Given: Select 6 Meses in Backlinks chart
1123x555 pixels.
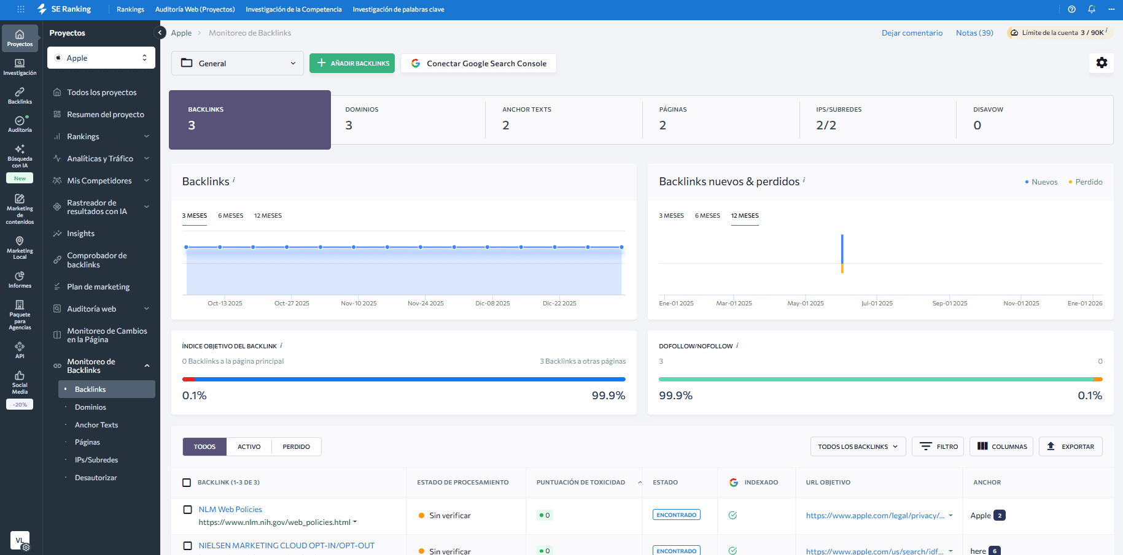Looking at the screenshot, I should coord(230,216).
